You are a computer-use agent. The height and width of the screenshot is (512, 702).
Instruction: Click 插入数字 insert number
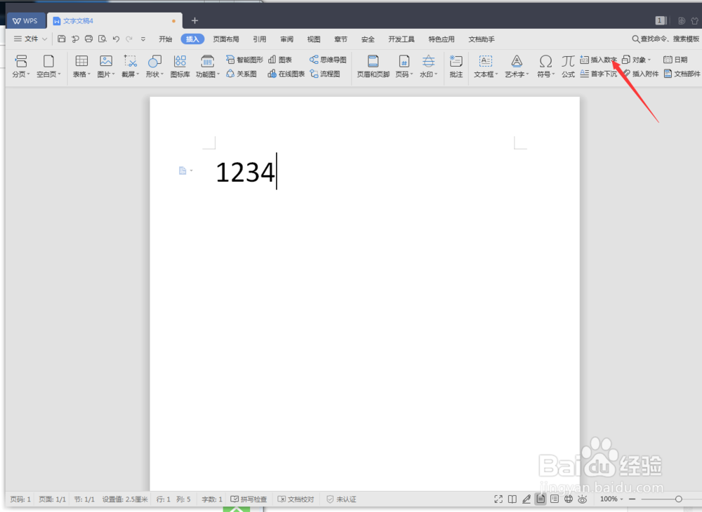[x=598, y=60]
